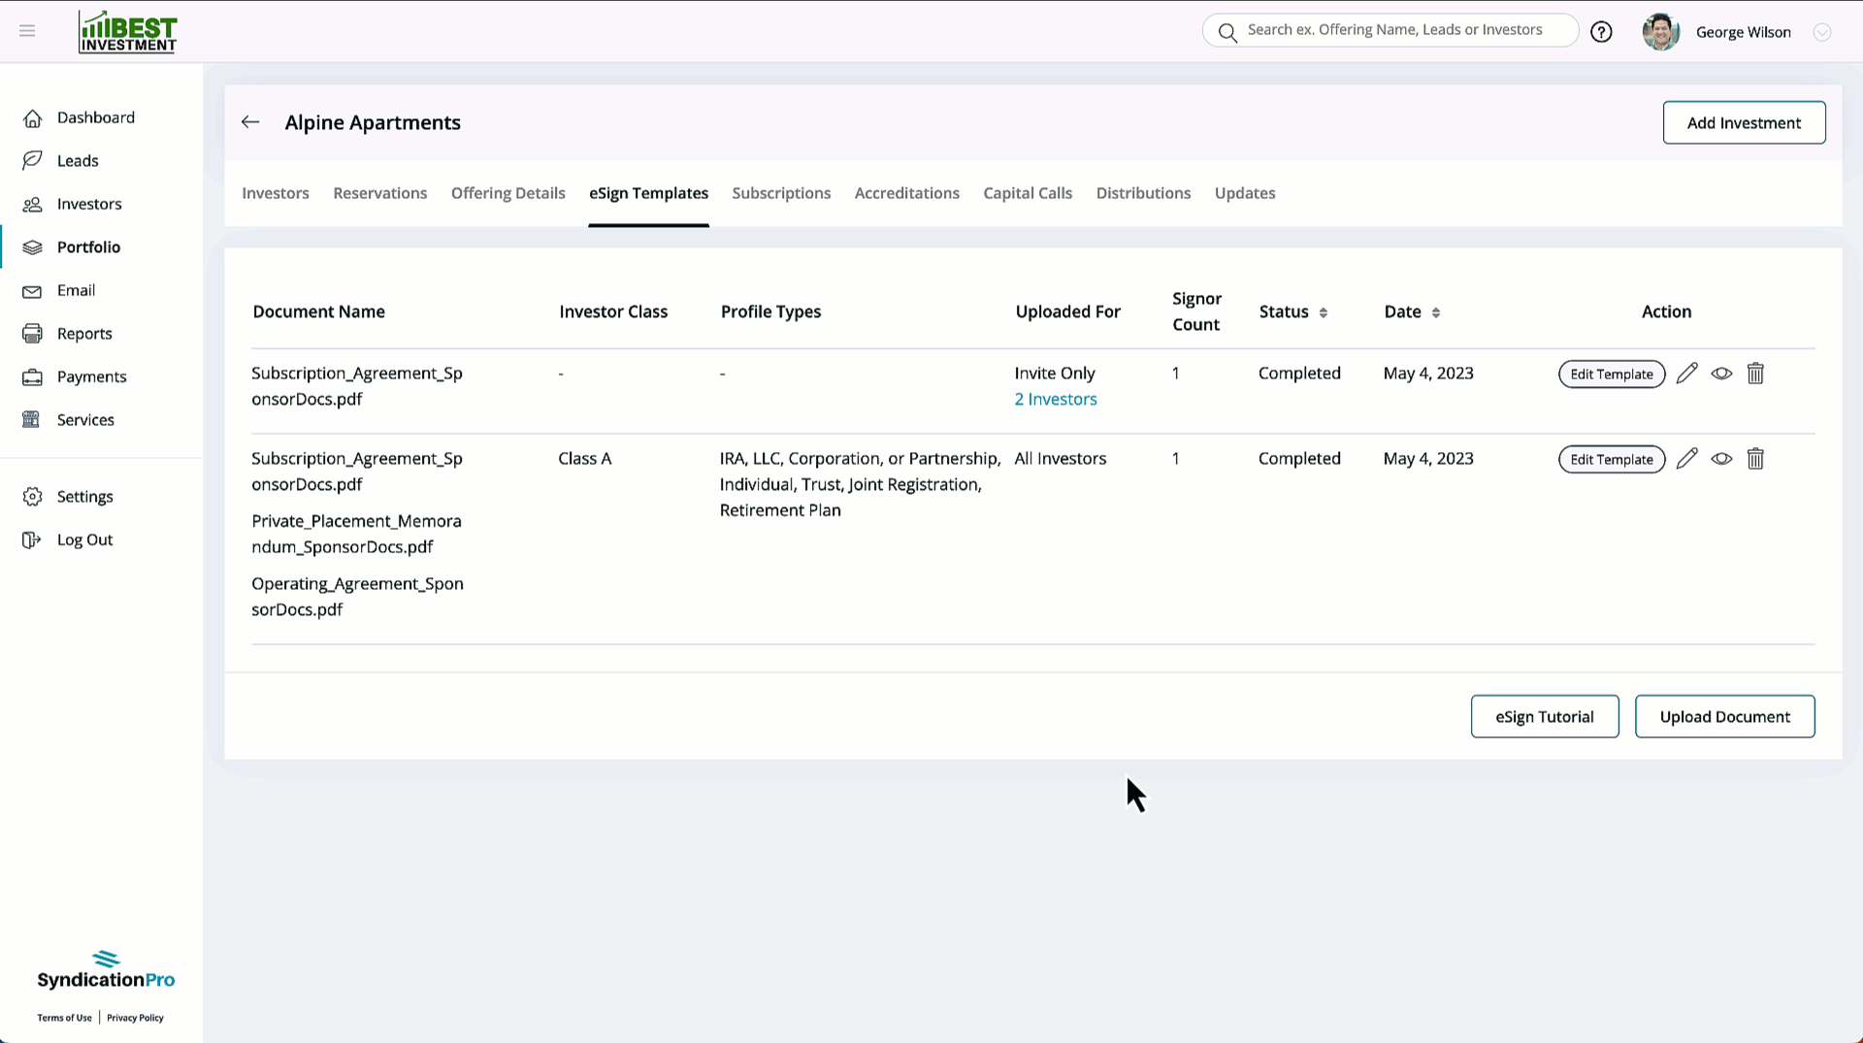Viewport: 1863px width, 1043px height.
Task: Click the SyndicationPro logo
Action: pos(106,970)
